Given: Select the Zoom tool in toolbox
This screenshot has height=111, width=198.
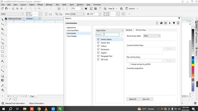Looking at the screenshot, I should (x=2, y=34).
